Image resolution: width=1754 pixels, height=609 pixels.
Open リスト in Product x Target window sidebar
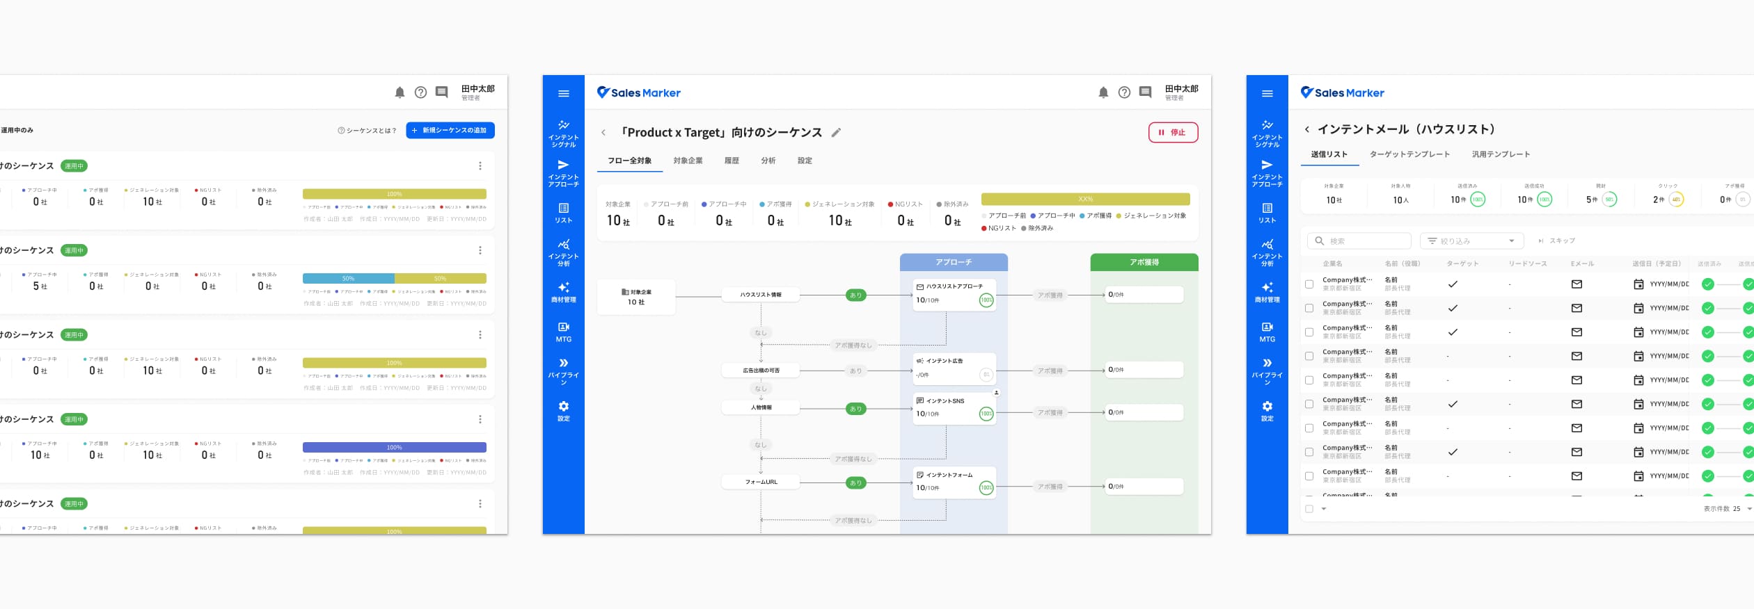[x=564, y=213]
